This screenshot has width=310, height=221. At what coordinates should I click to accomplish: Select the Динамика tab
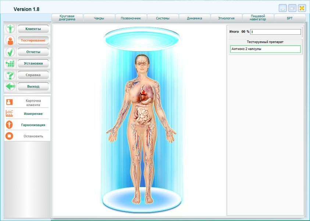click(x=195, y=18)
